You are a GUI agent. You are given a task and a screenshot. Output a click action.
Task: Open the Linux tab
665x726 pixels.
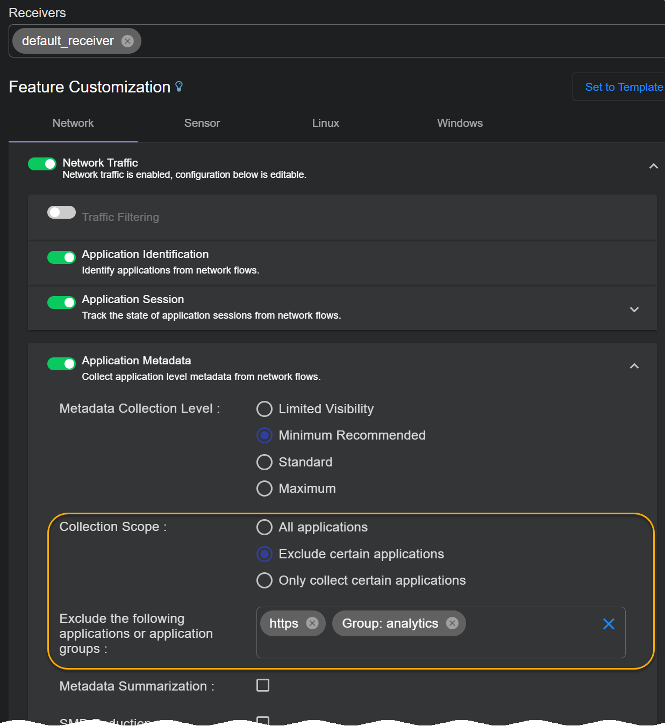(x=325, y=123)
